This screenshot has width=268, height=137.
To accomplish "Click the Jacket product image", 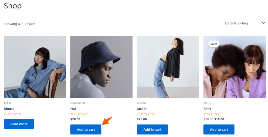I will pyautogui.click(x=168, y=67).
